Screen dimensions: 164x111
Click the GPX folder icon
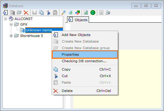[17, 24]
